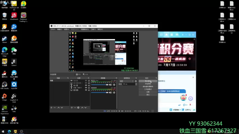Mute the Mic/Aux speaker icon
Image resolution: width=239 pixels, height=134 pixels.
(111, 85)
